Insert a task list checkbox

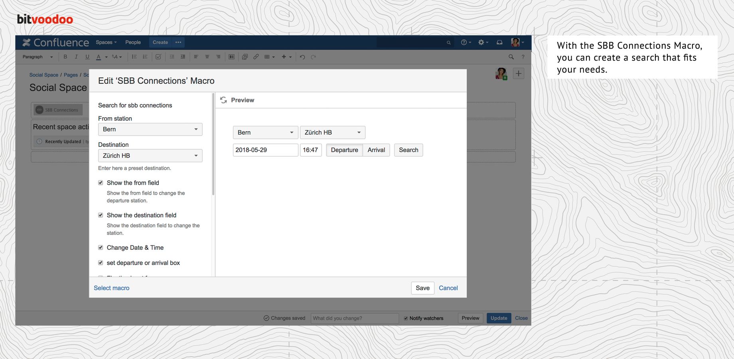158,57
